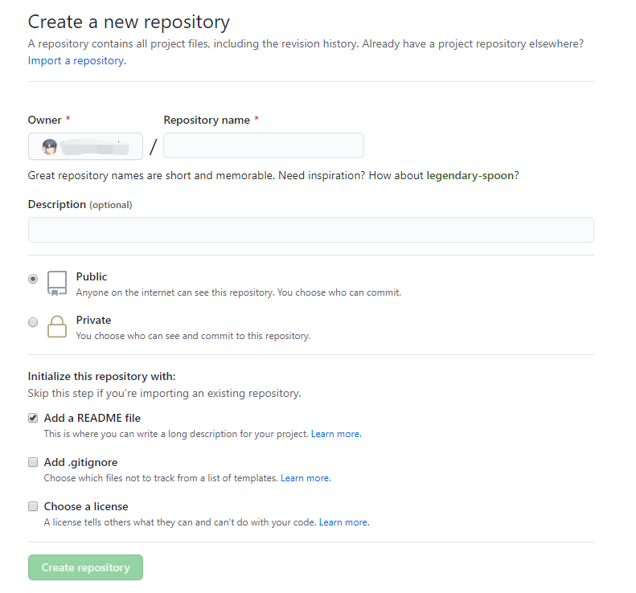This screenshot has width=636, height=593.
Task: Click the Create repository button
Action: pyautogui.click(x=85, y=567)
